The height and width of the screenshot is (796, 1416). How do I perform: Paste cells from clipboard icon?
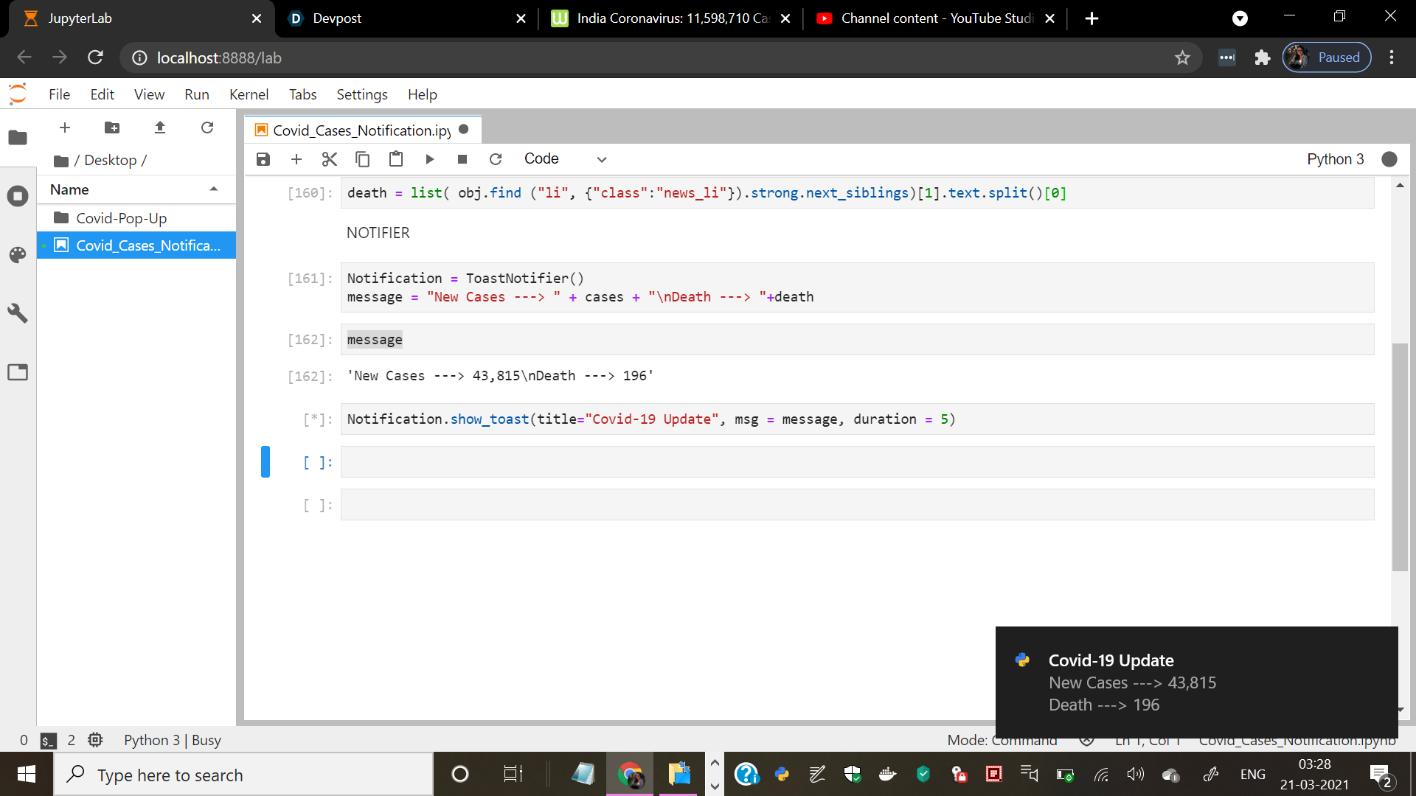click(x=396, y=159)
